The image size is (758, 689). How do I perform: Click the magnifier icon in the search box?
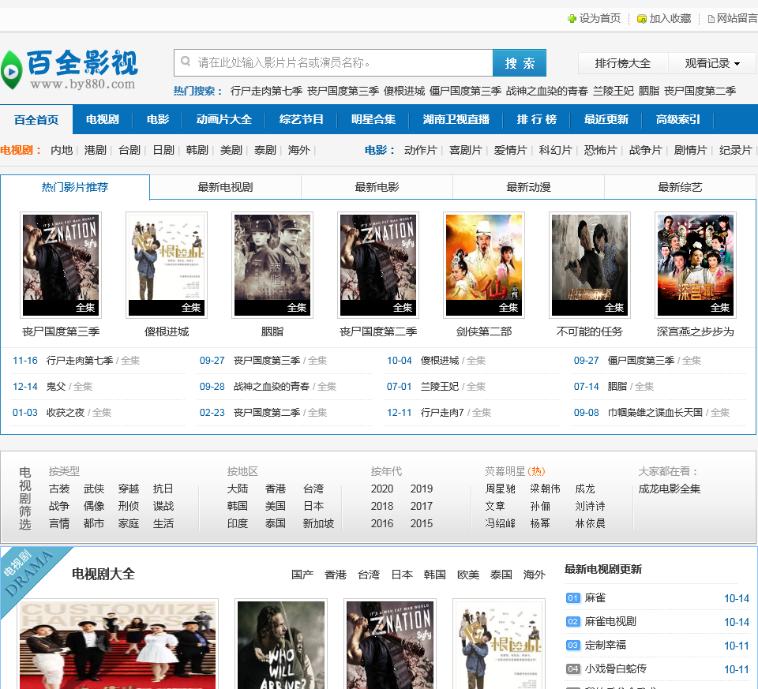(186, 62)
